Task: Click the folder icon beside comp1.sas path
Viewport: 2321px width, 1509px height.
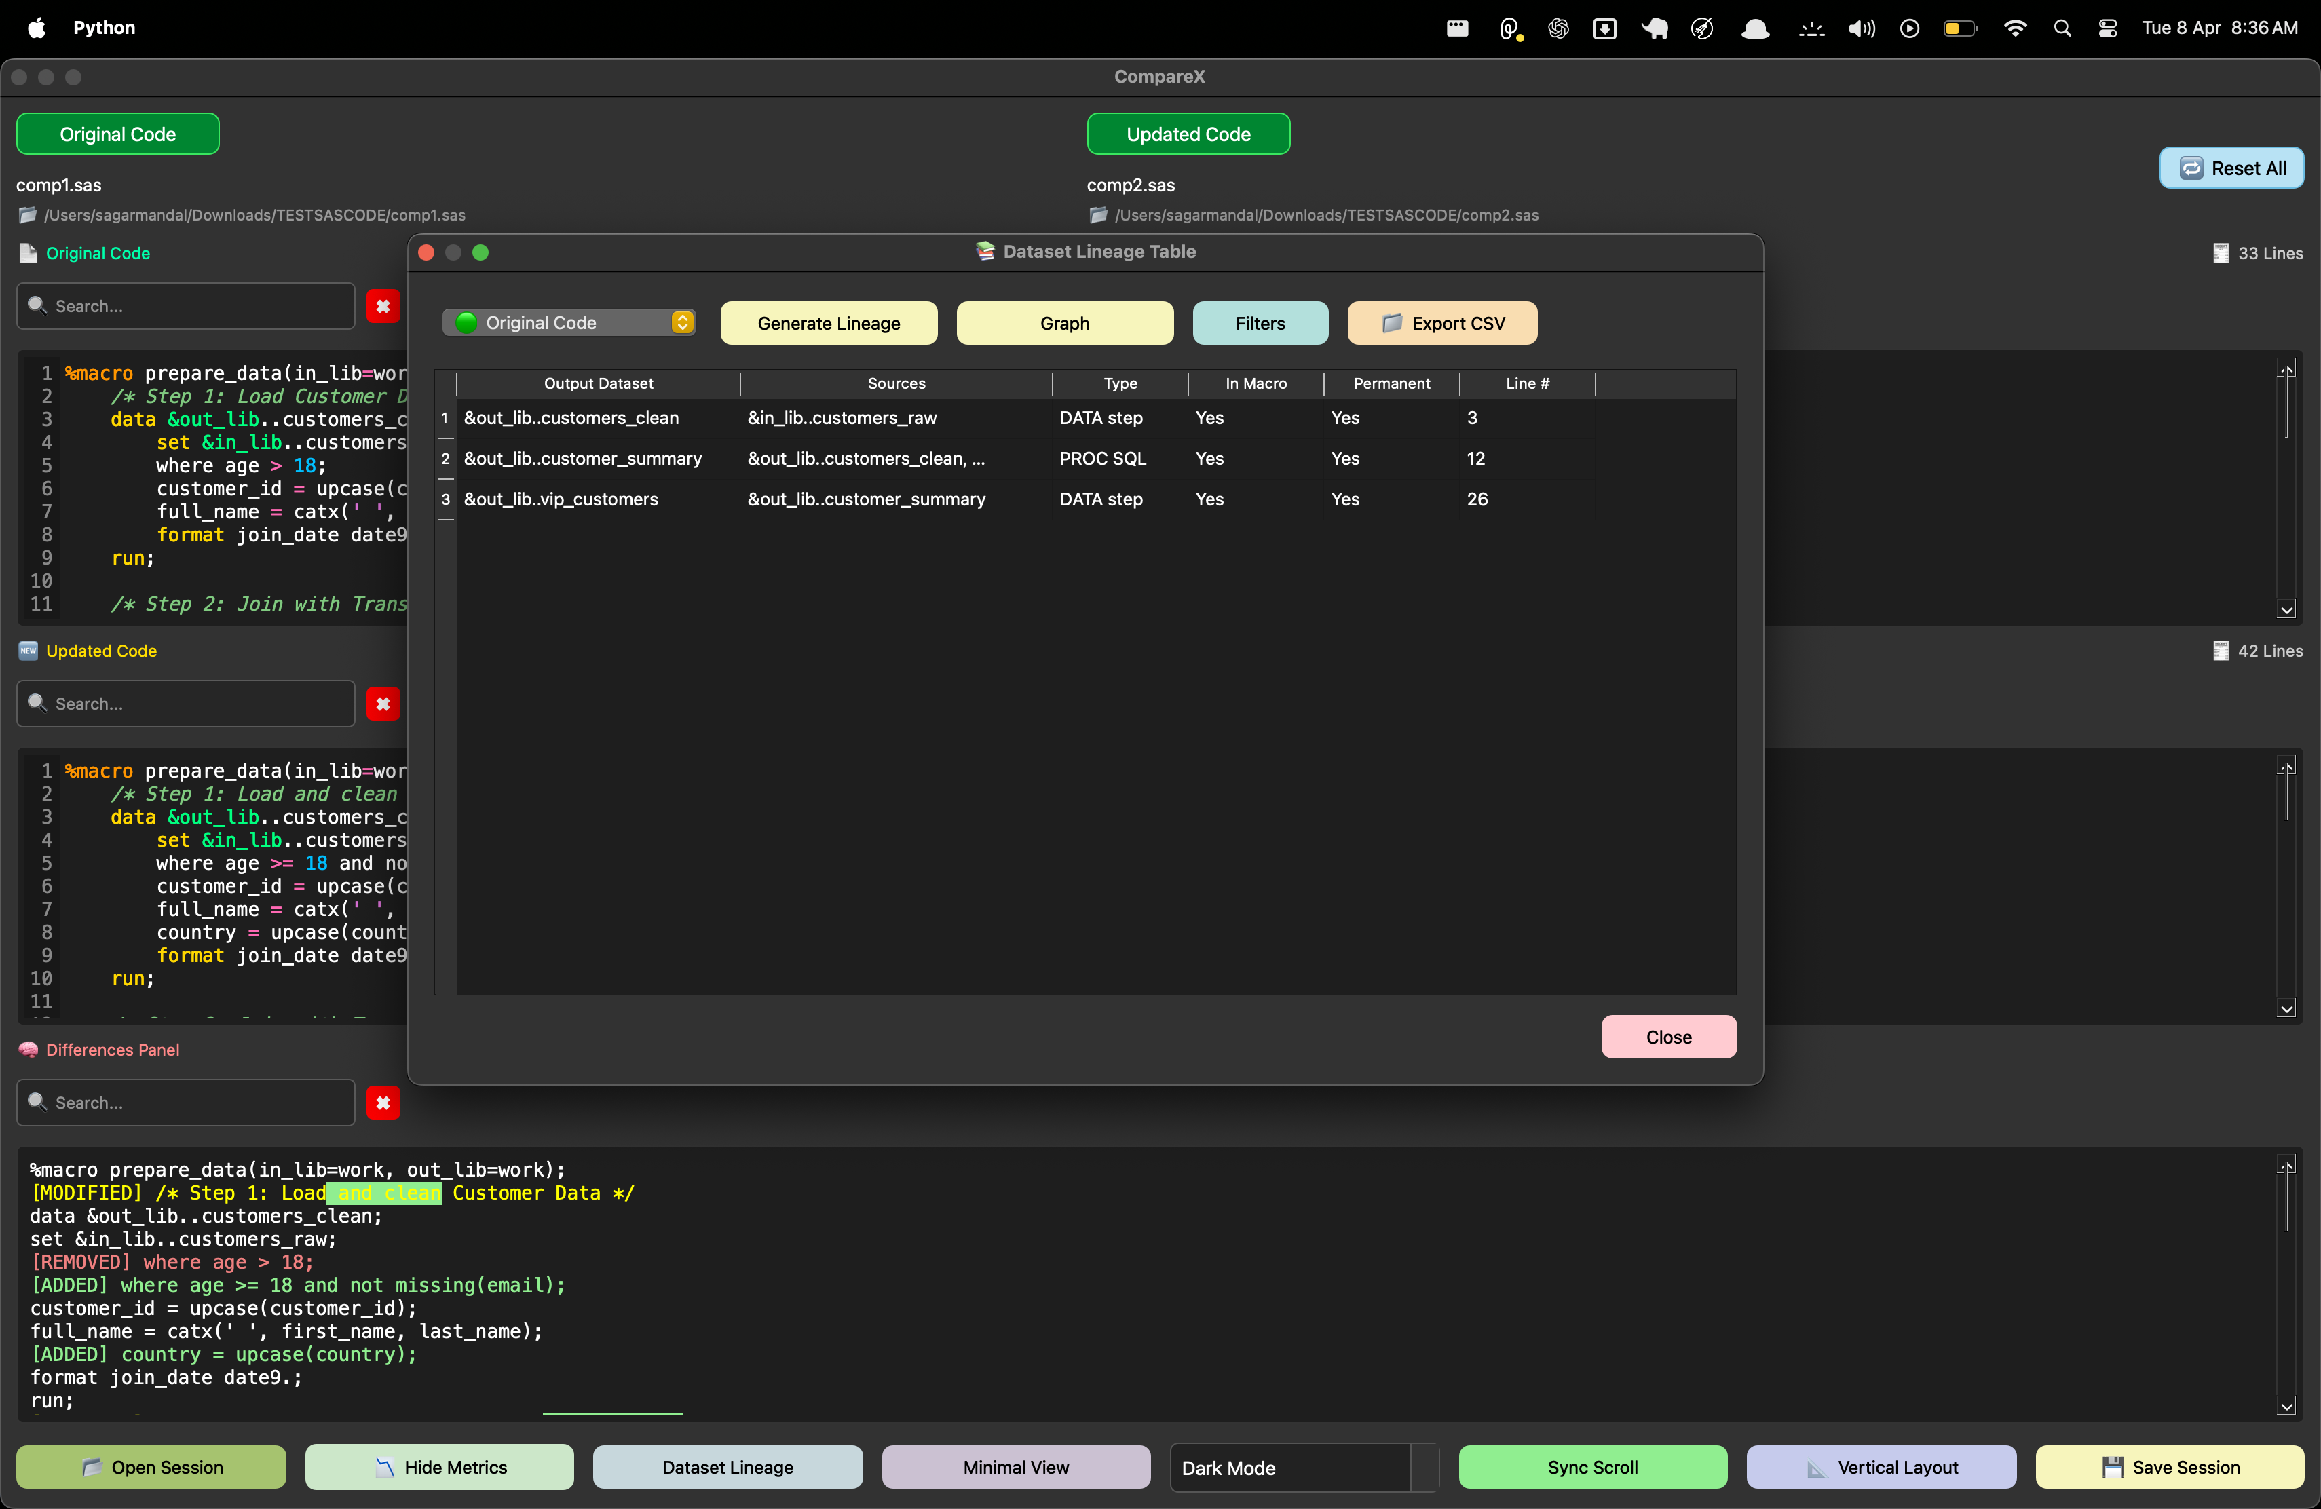Action: click(27, 214)
